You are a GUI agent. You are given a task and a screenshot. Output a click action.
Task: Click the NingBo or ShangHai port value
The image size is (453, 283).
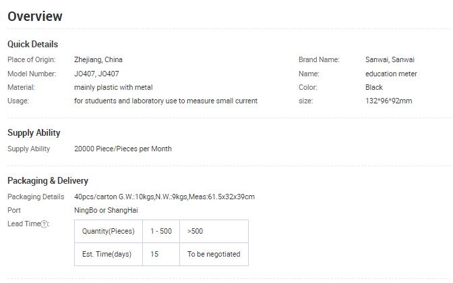(x=106, y=210)
